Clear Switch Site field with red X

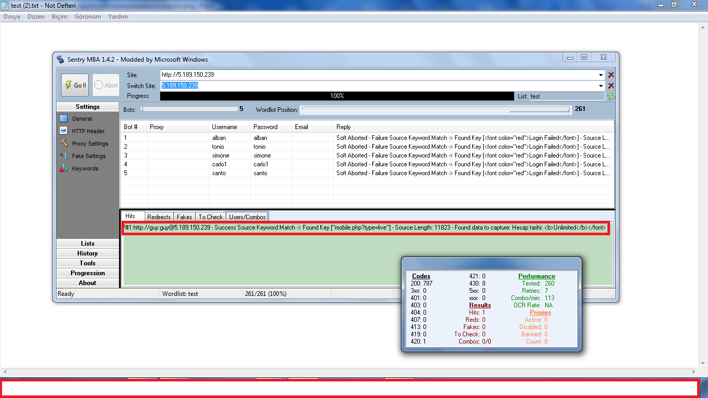click(611, 86)
